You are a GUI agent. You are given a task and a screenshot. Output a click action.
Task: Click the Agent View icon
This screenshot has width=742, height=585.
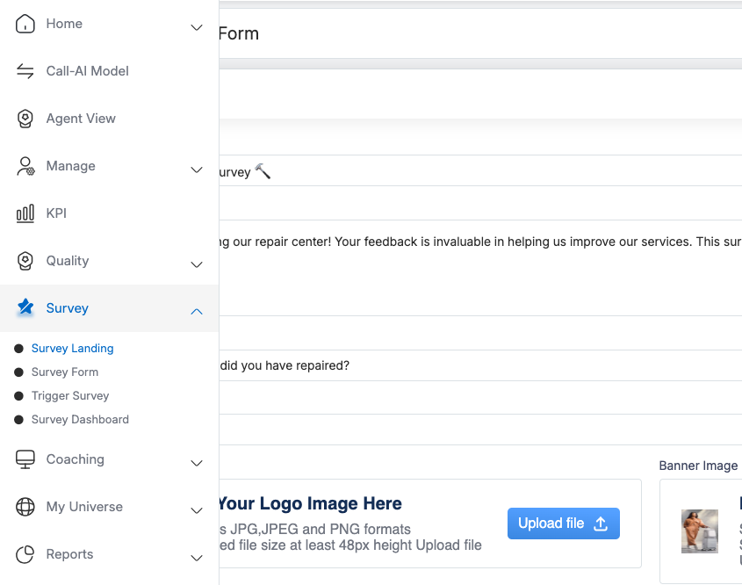pos(25,119)
